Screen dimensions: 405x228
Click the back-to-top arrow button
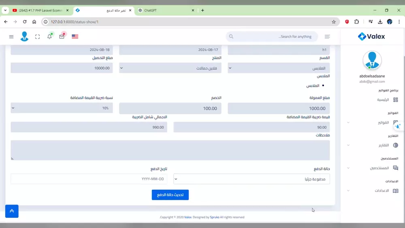(12, 211)
